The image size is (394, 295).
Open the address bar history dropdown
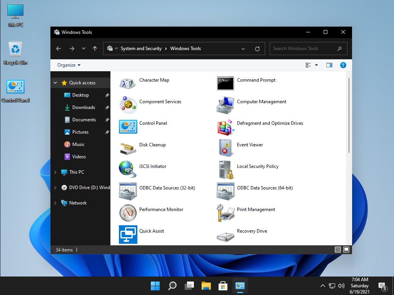243,49
